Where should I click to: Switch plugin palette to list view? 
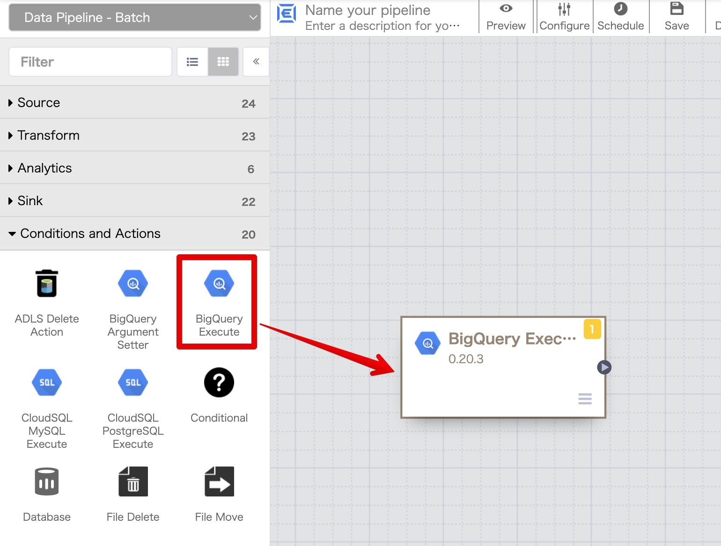192,62
